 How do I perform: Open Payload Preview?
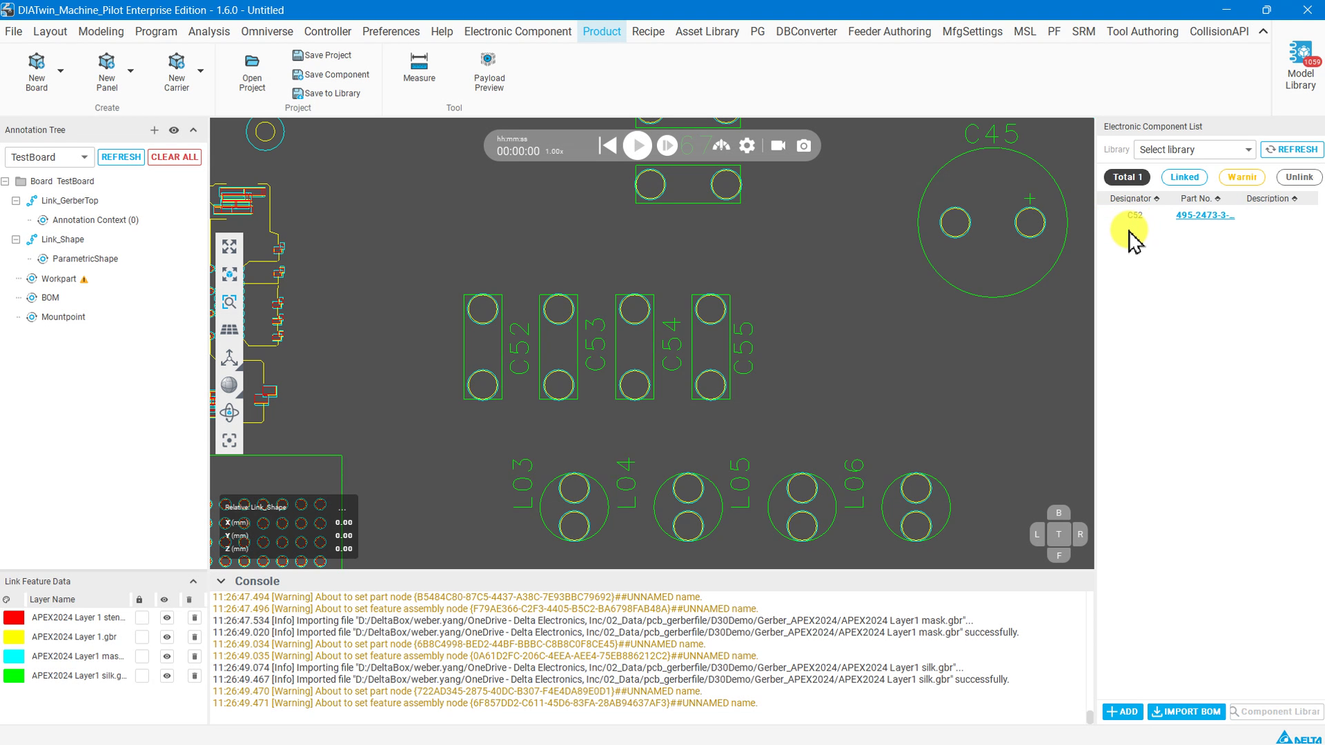tap(489, 72)
